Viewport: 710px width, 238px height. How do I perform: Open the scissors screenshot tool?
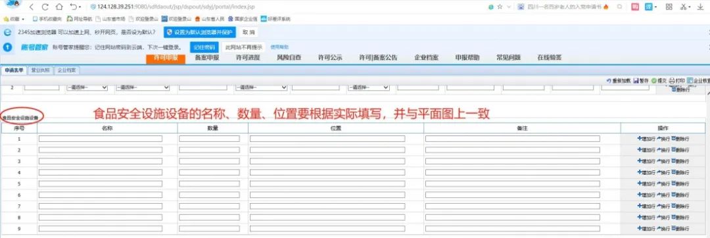(x=683, y=7)
